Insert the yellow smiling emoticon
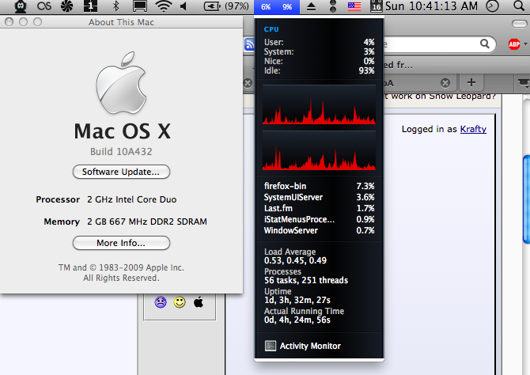 pos(180,302)
